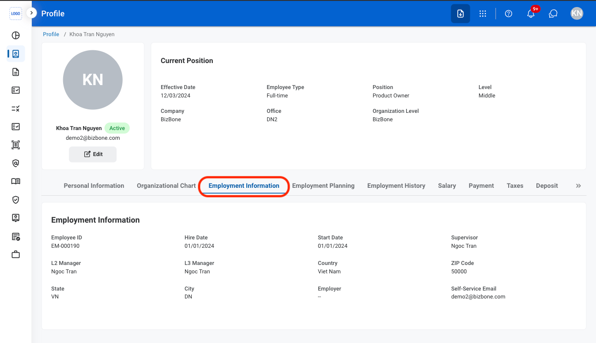The image size is (596, 343).
Task: Open the open-book sidebar icon
Action: pyautogui.click(x=15, y=181)
